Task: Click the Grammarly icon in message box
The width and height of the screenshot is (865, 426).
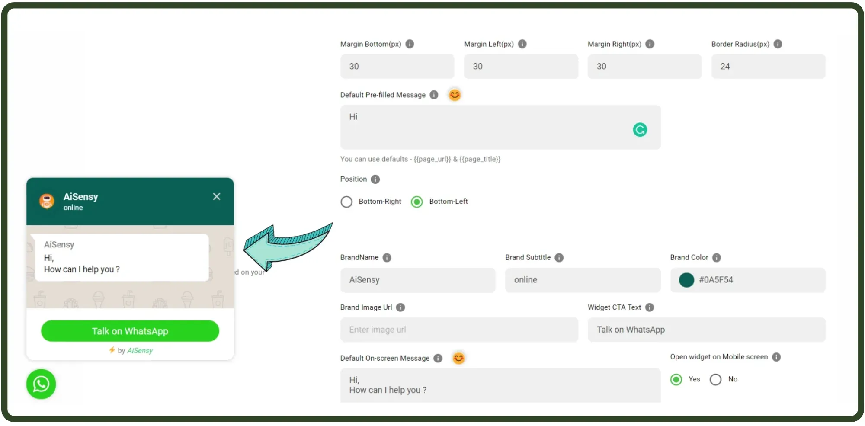Action: pyautogui.click(x=640, y=130)
